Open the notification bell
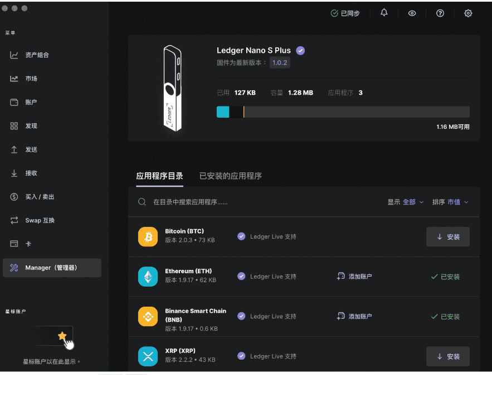 (383, 12)
